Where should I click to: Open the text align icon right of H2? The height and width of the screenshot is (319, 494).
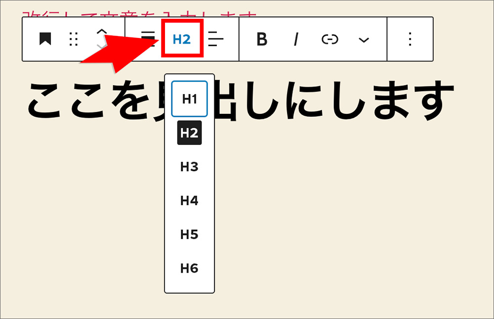click(216, 39)
